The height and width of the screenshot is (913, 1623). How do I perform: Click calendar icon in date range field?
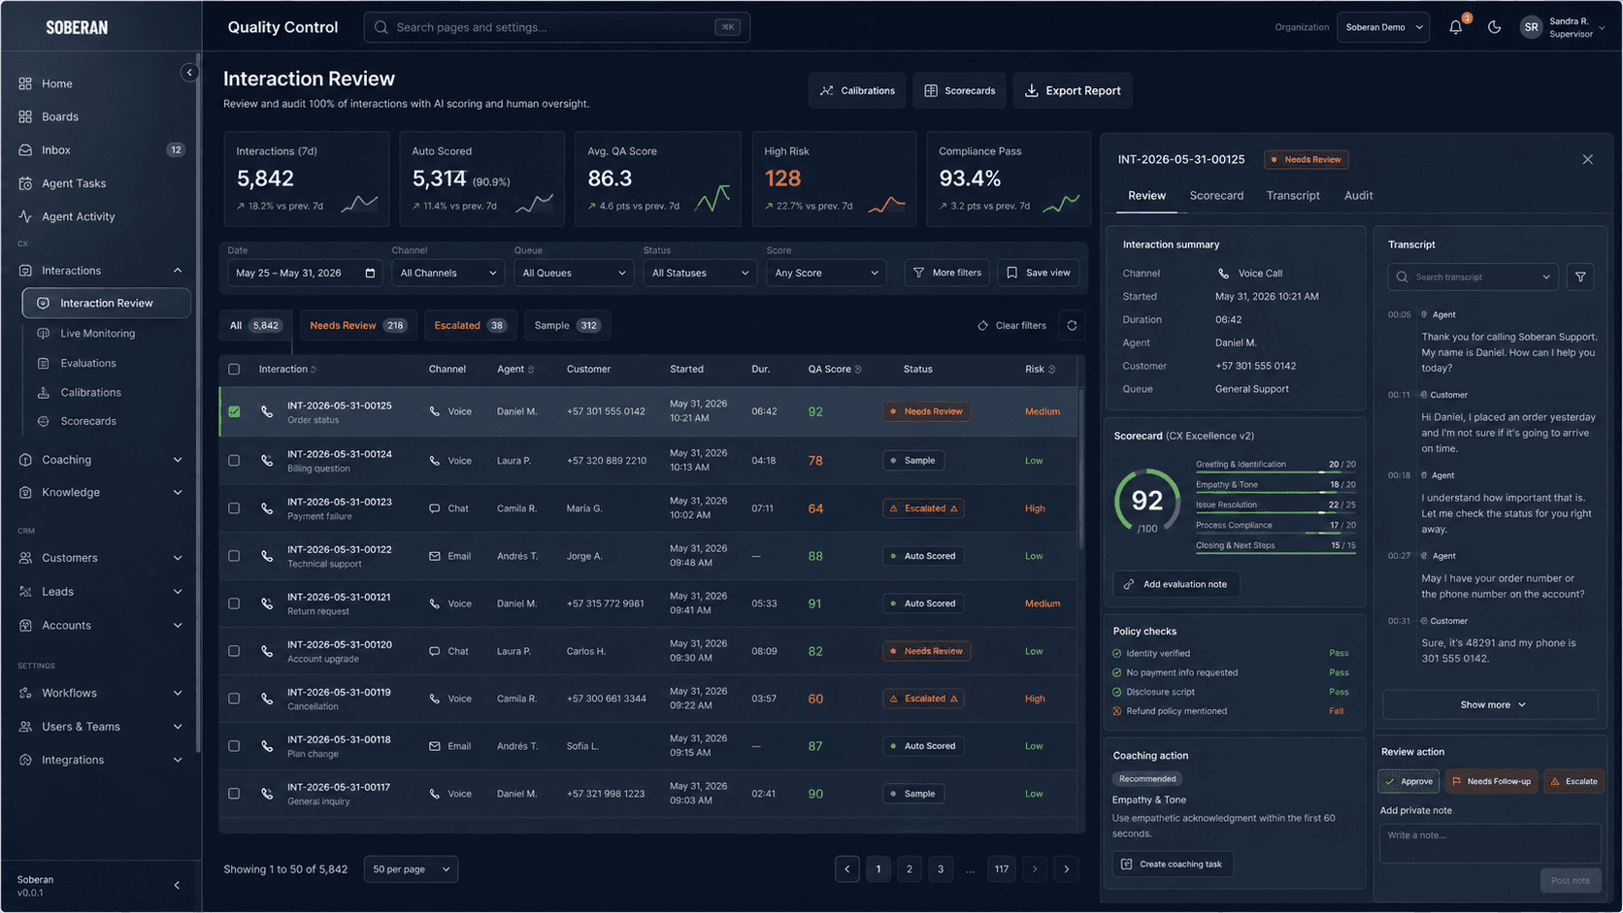370,273
